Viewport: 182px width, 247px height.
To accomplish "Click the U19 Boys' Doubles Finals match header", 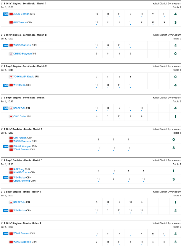I will [x=22, y=160].
